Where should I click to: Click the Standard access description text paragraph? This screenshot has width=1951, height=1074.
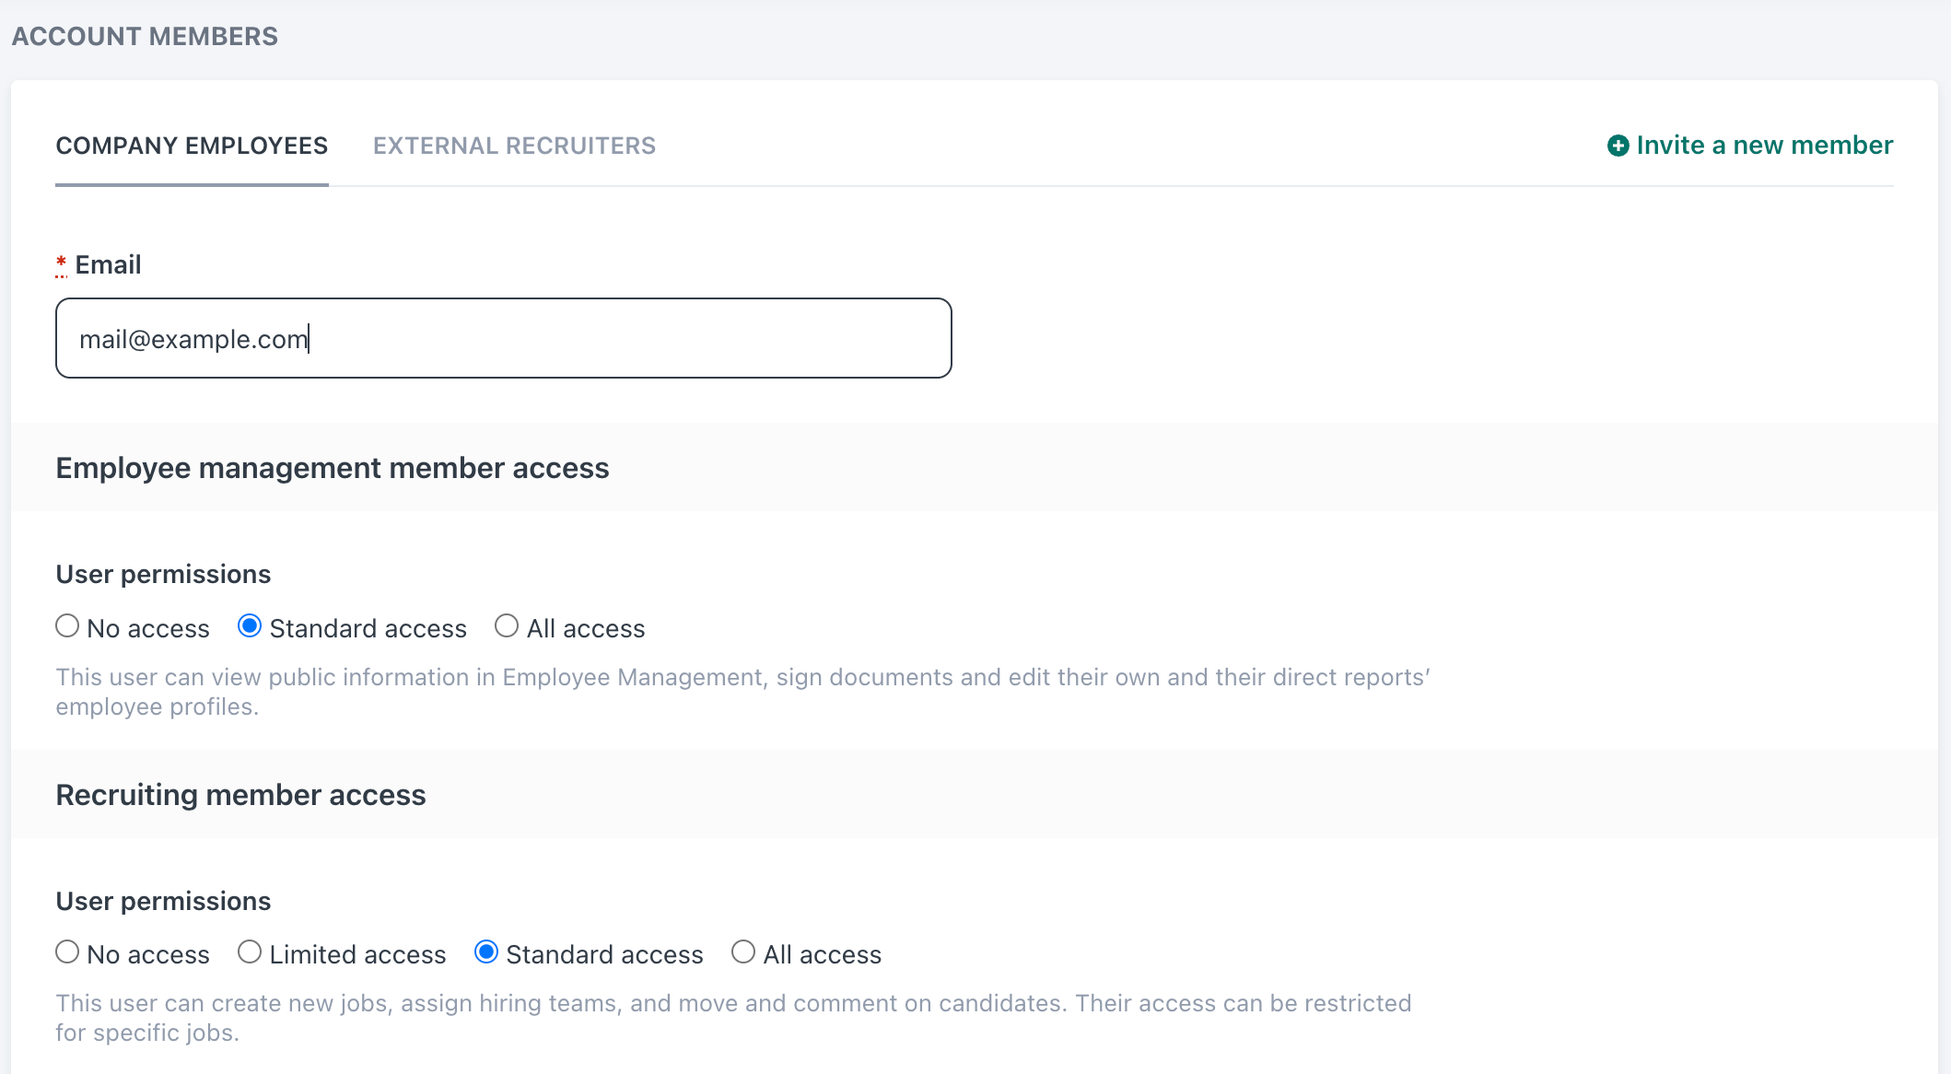tap(742, 691)
